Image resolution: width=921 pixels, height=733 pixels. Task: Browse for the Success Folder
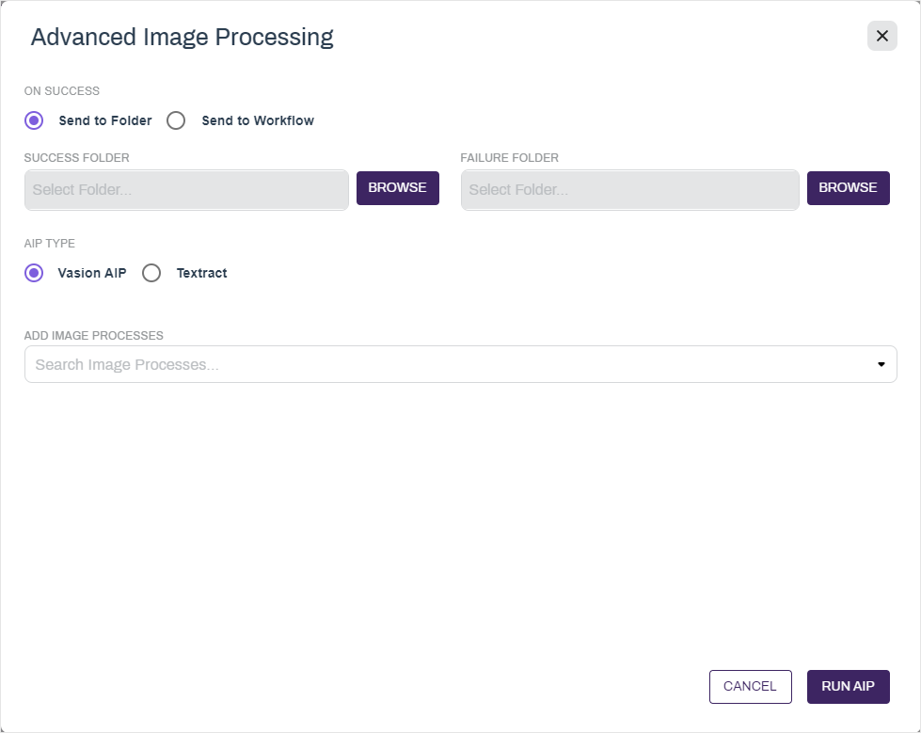pyautogui.click(x=398, y=188)
